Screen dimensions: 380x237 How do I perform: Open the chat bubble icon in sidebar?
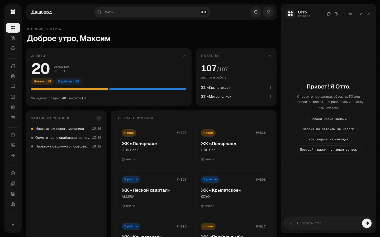(x=13, y=135)
